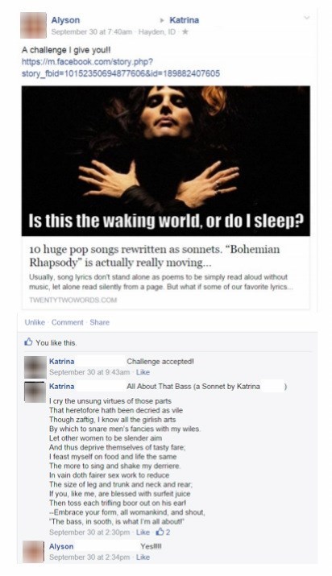The image size is (332, 576).
Task: Open Katrina's avatar beside the sonnet comment
Action: (35, 392)
